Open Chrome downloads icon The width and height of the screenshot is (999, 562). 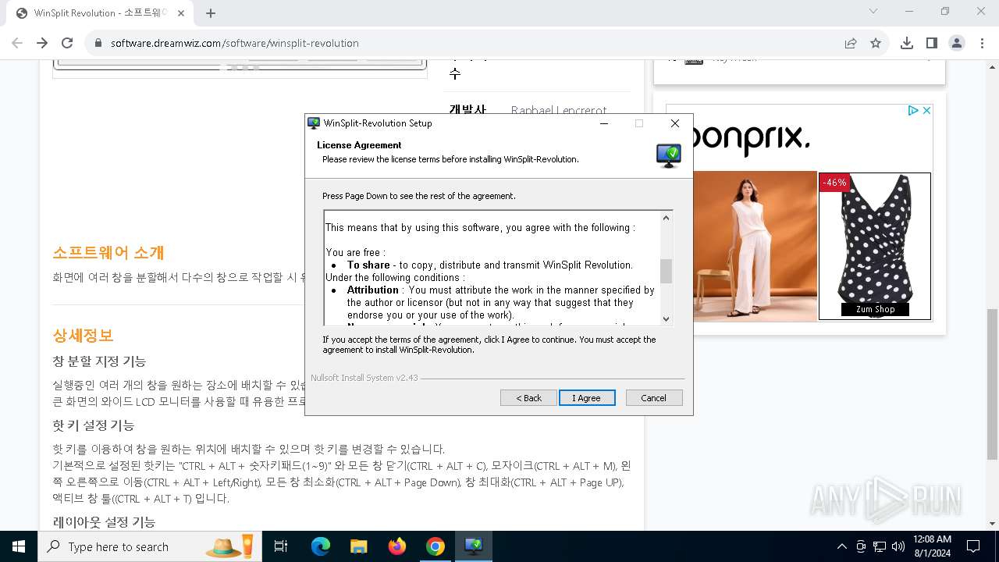(x=907, y=43)
